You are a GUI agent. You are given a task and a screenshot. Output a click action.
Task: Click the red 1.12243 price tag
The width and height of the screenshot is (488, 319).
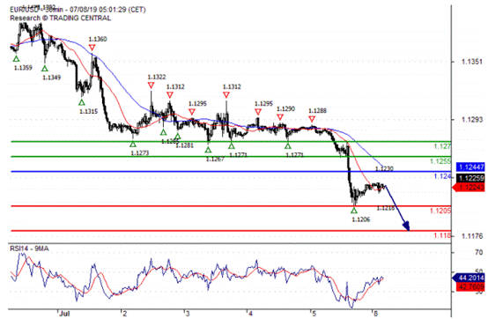coord(469,187)
